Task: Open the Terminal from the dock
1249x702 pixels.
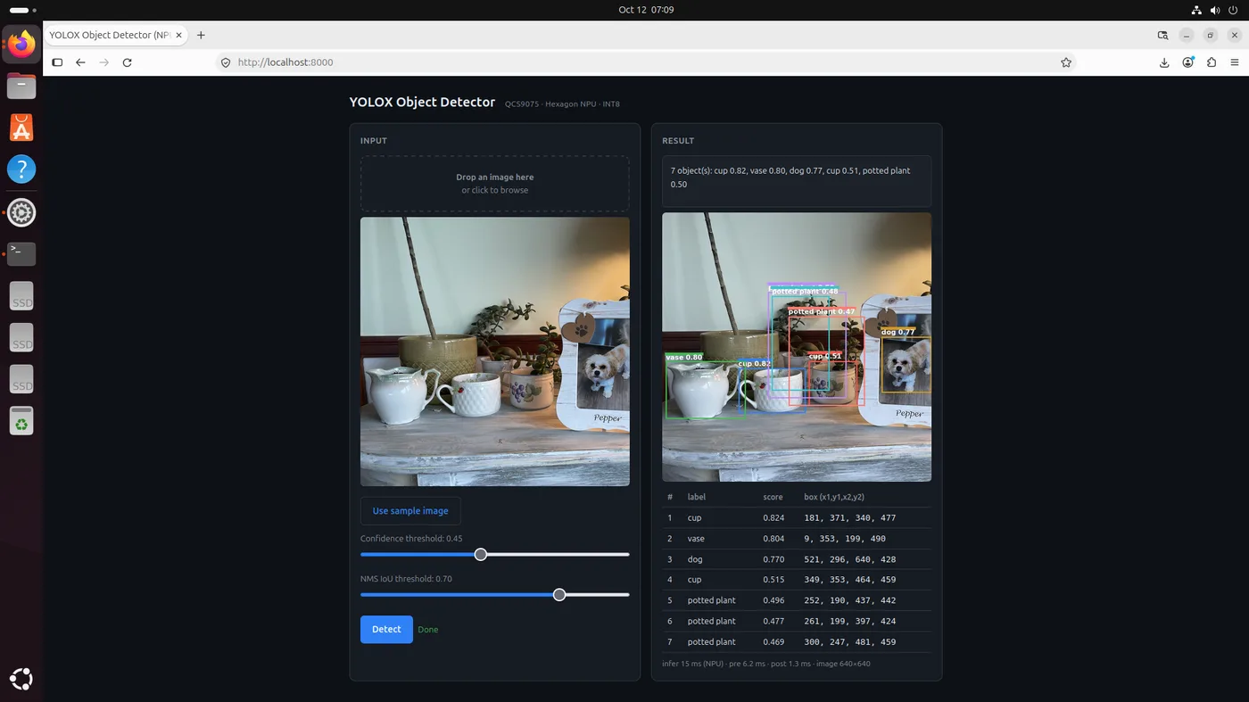Action: 21,254
